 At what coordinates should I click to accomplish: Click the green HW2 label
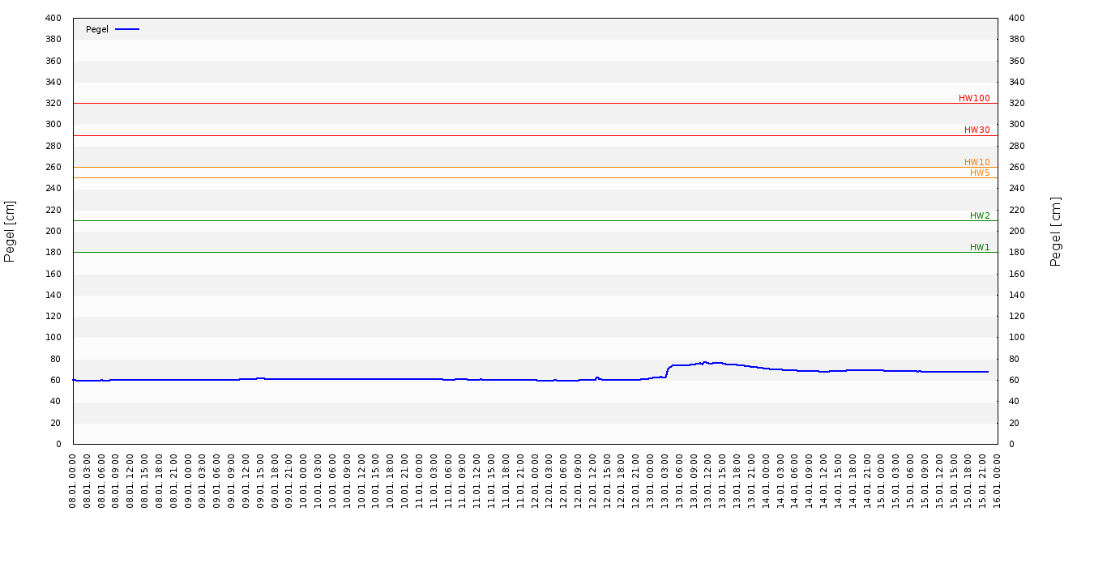979,215
